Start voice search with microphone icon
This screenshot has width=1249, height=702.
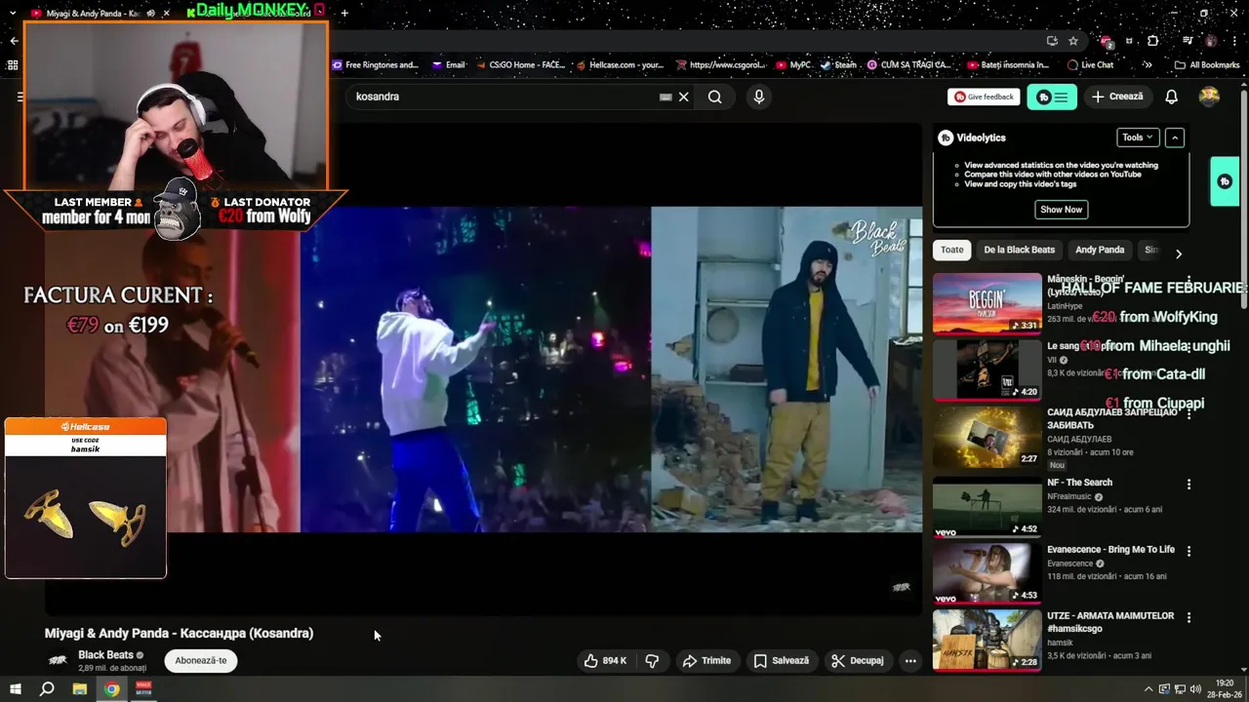tap(758, 97)
